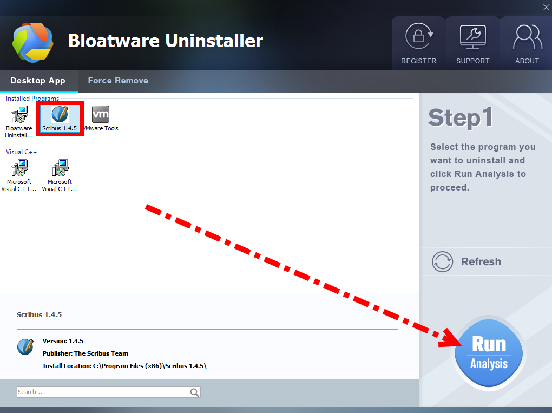This screenshot has width=552, height=413.
Task: Click the ABOUT label
Action: [x=527, y=61]
